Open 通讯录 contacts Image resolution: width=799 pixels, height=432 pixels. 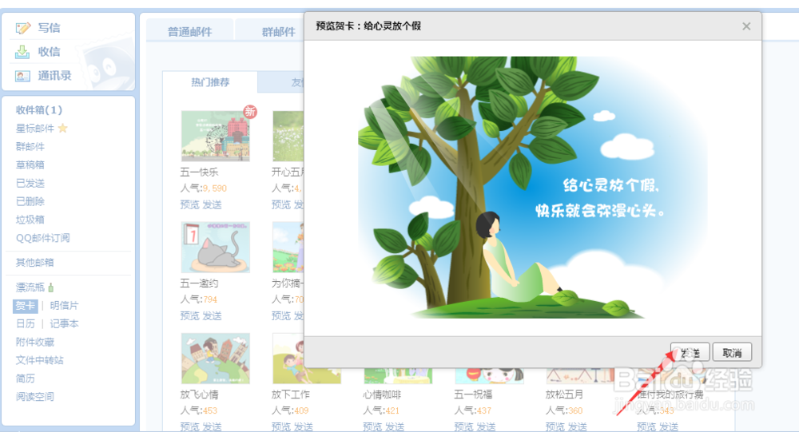pos(54,76)
